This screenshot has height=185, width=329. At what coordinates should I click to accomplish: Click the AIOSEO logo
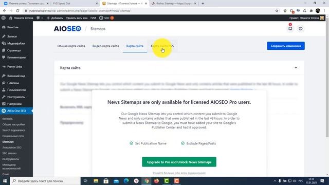pos(67,29)
